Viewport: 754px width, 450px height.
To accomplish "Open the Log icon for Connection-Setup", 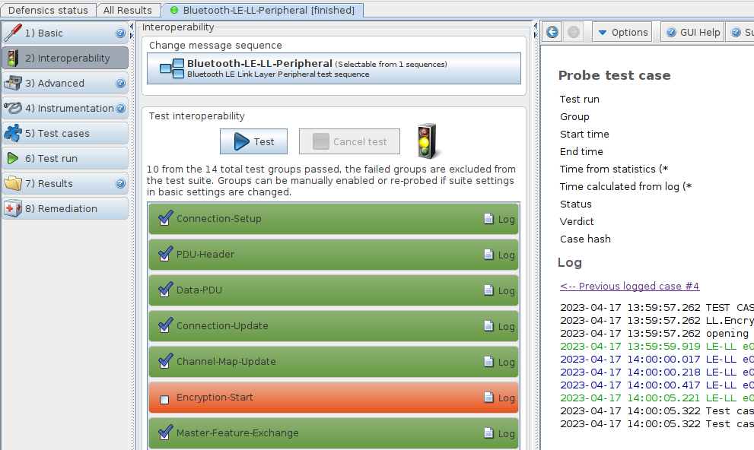I will coord(499,219).
